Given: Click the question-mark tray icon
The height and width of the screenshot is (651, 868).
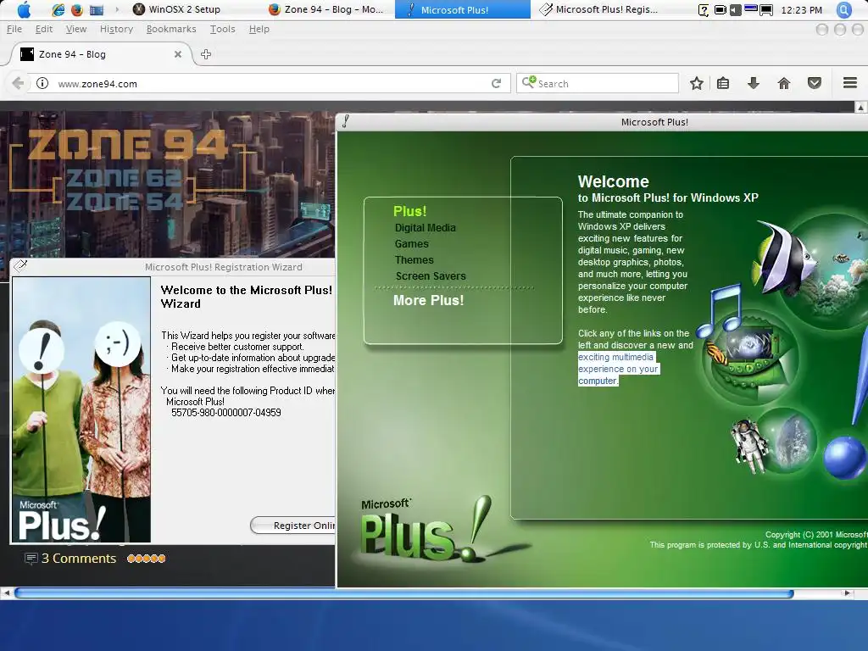Looking at the screenshot, I should tap(703, 10).
